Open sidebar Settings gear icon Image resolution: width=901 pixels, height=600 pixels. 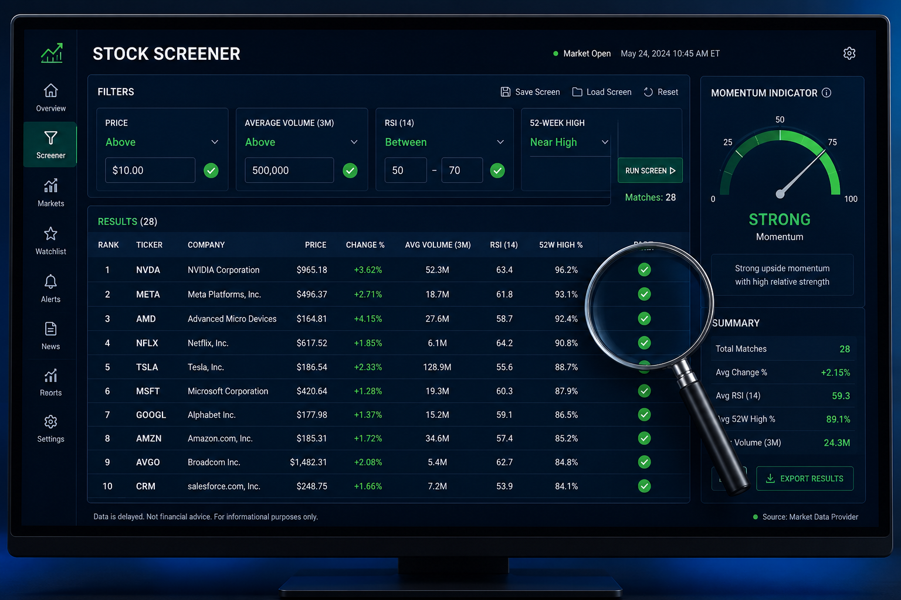pos(51,422)
